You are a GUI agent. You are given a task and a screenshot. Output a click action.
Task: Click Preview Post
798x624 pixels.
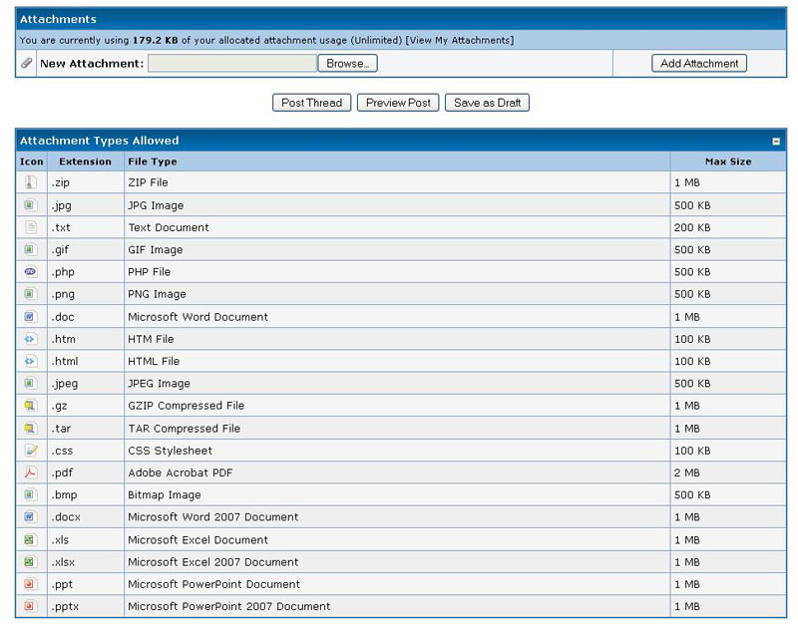[398, 103]
